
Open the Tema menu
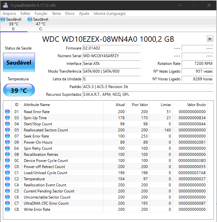[56, 13]
